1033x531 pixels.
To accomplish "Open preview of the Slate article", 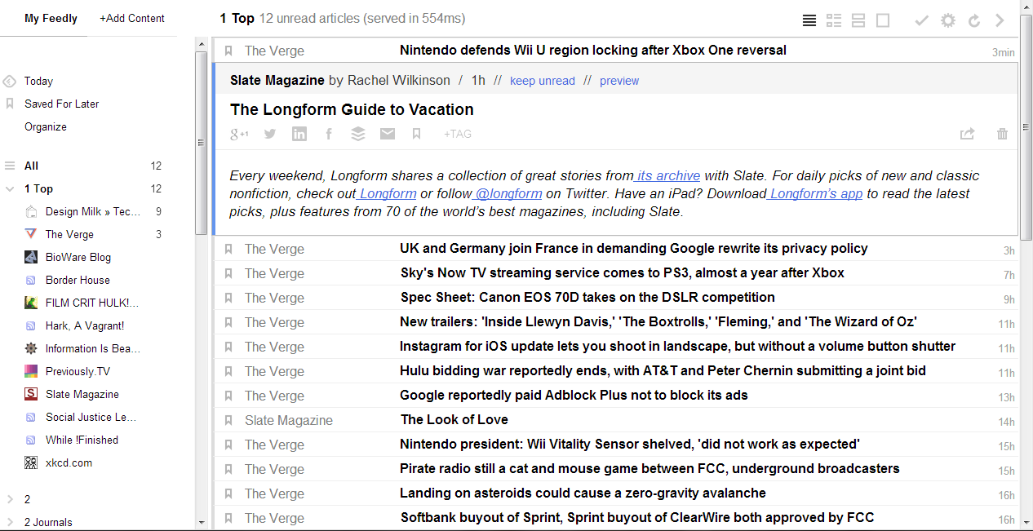I will tap(619, 81).
